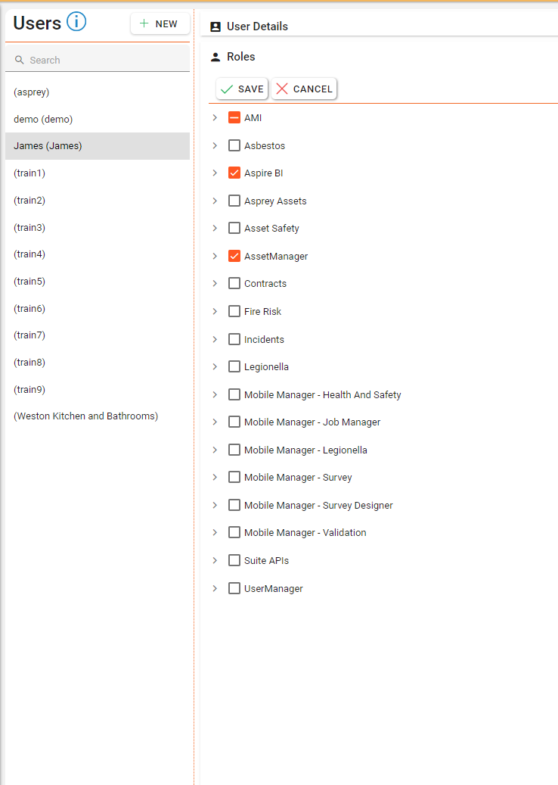The height and width of the screenshot is (785, 558).
Task: Click the magnifier icon in search box
Action: pos(20,60)
